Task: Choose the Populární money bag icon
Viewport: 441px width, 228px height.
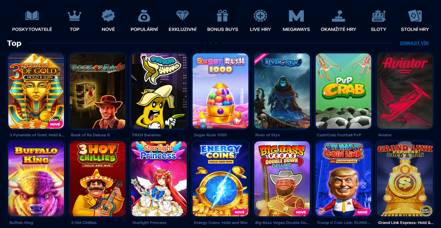Action: point(144,16)
